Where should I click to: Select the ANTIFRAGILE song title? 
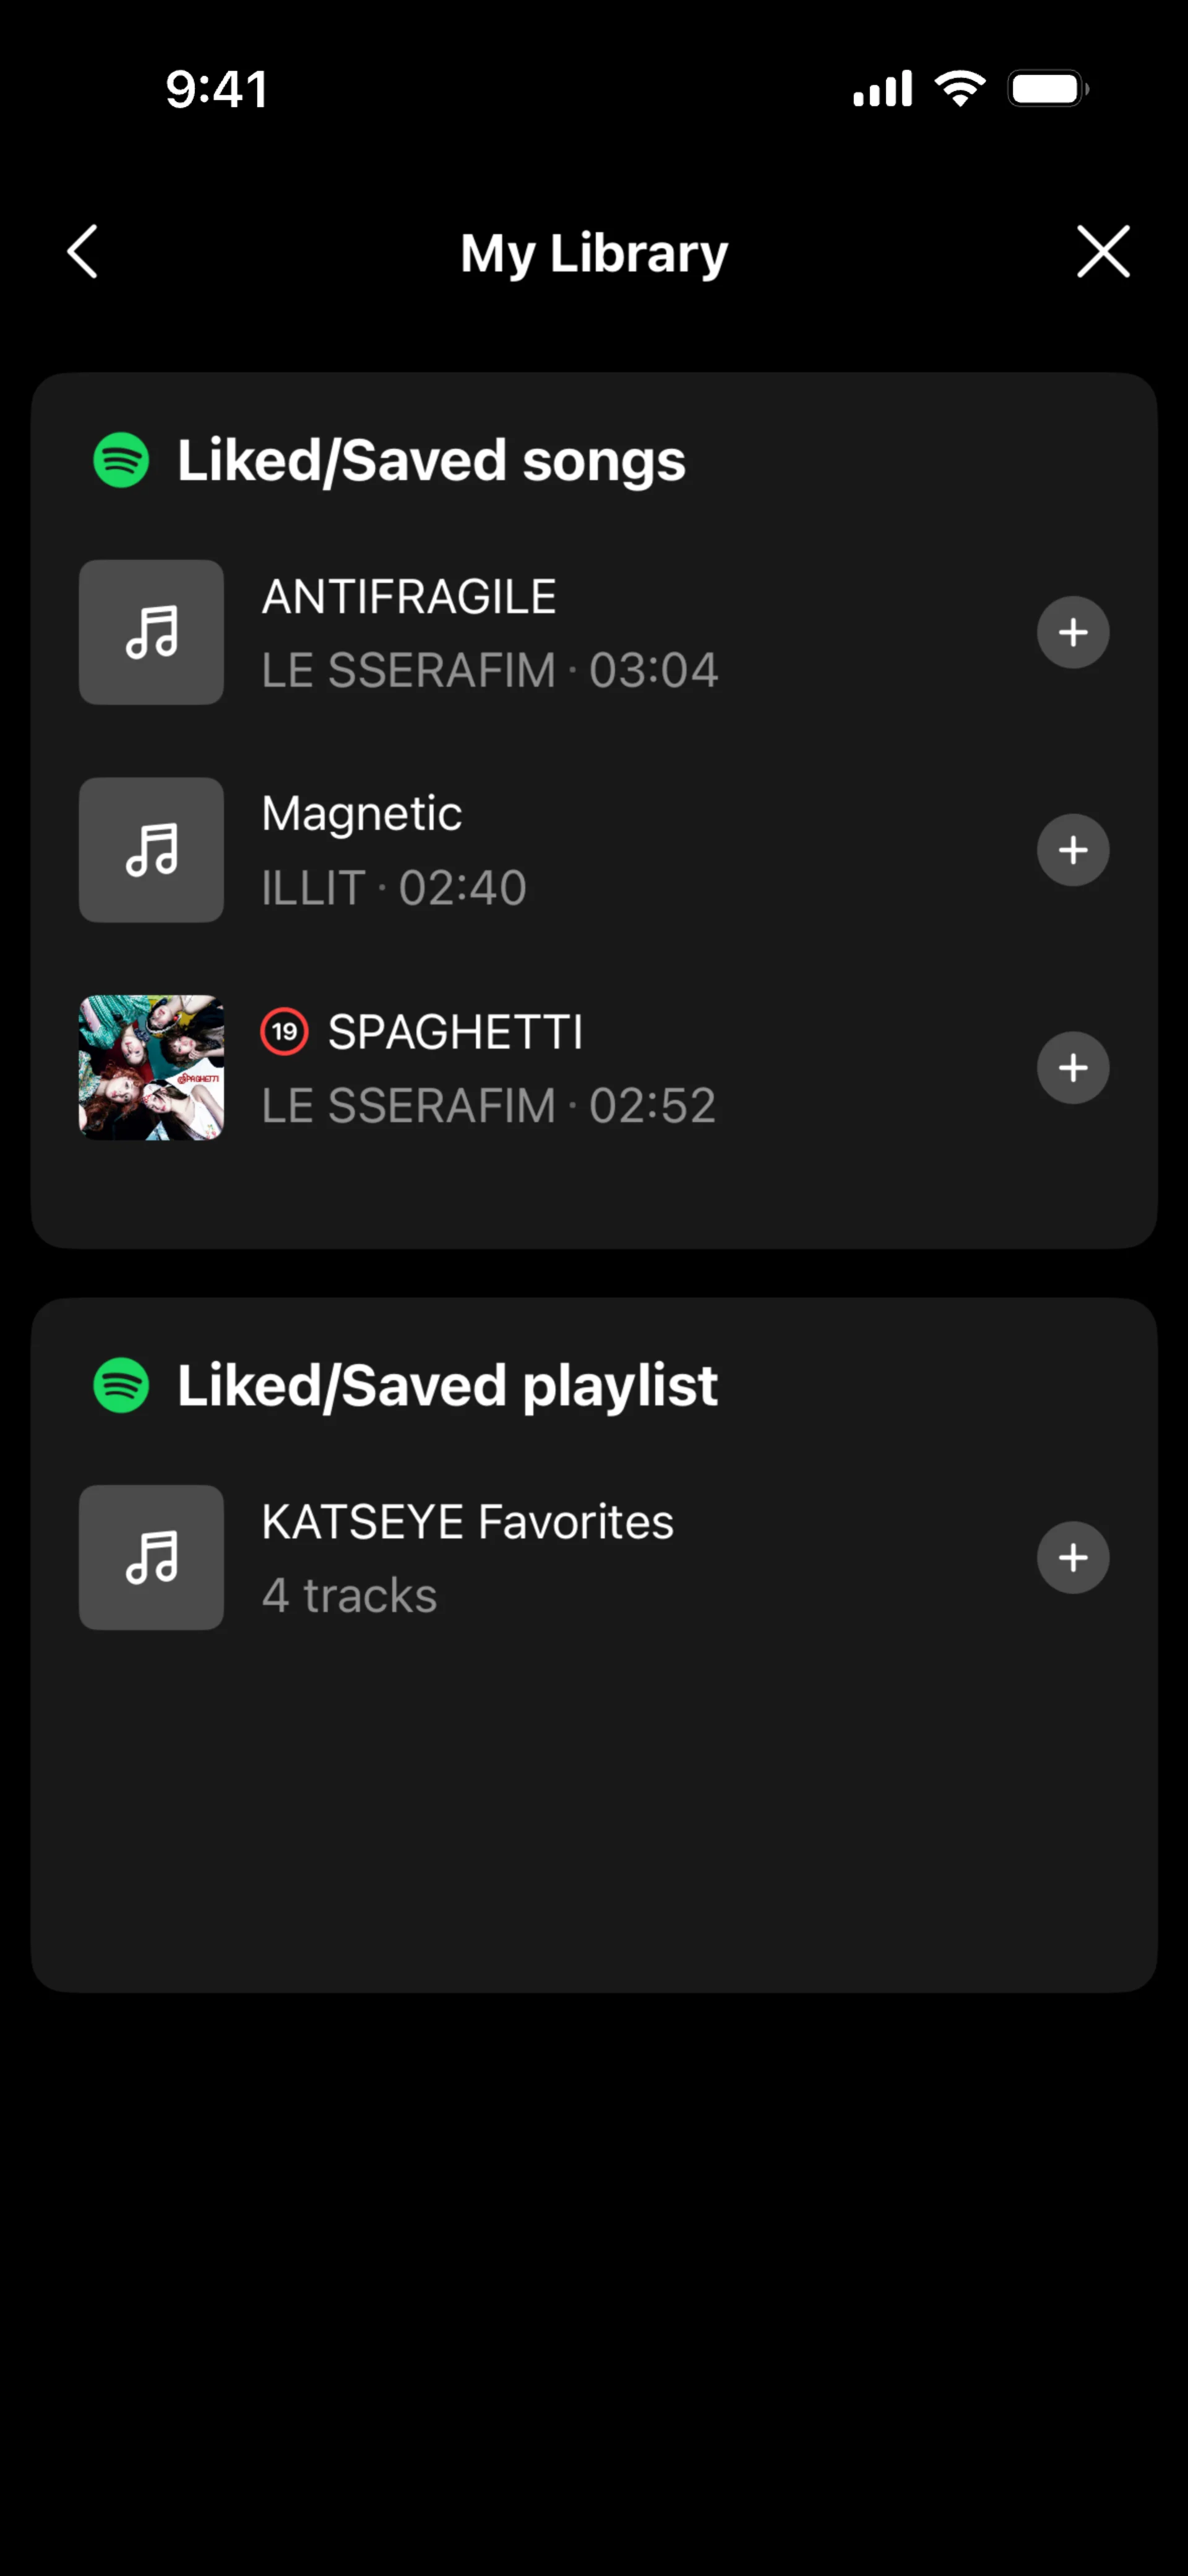coord(409,597)
